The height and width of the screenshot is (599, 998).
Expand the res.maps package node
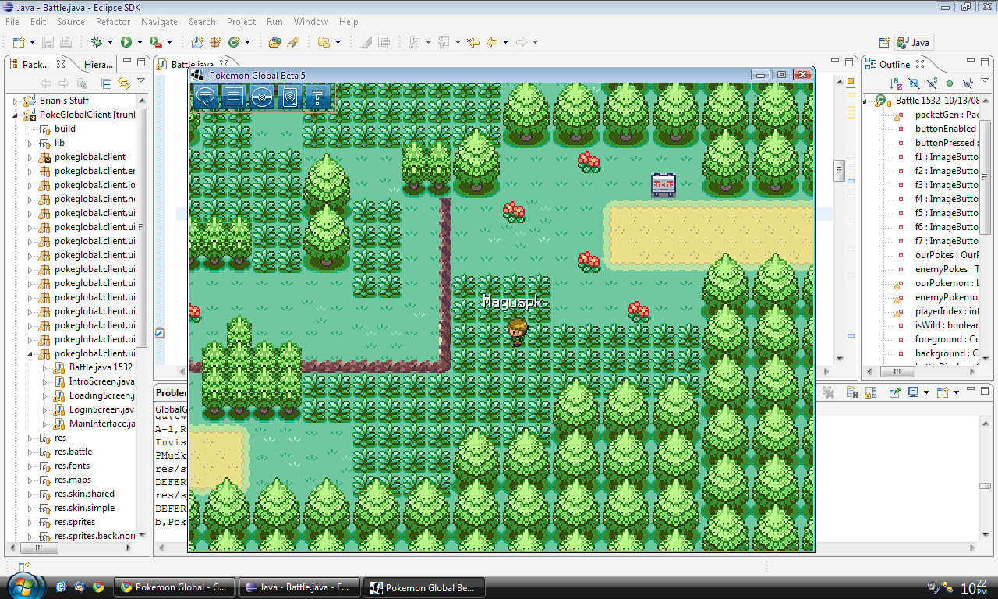pos(30,480)
